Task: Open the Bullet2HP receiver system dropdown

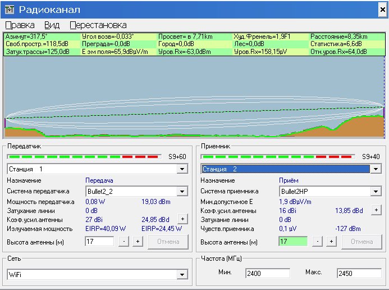Action: tap(375, 192)
